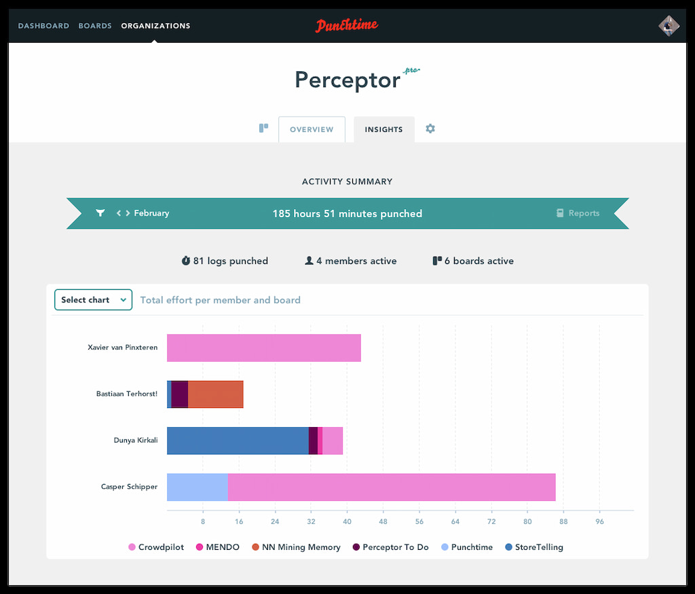
Task: Click the Reports book icon
Action: pos(560,213)
